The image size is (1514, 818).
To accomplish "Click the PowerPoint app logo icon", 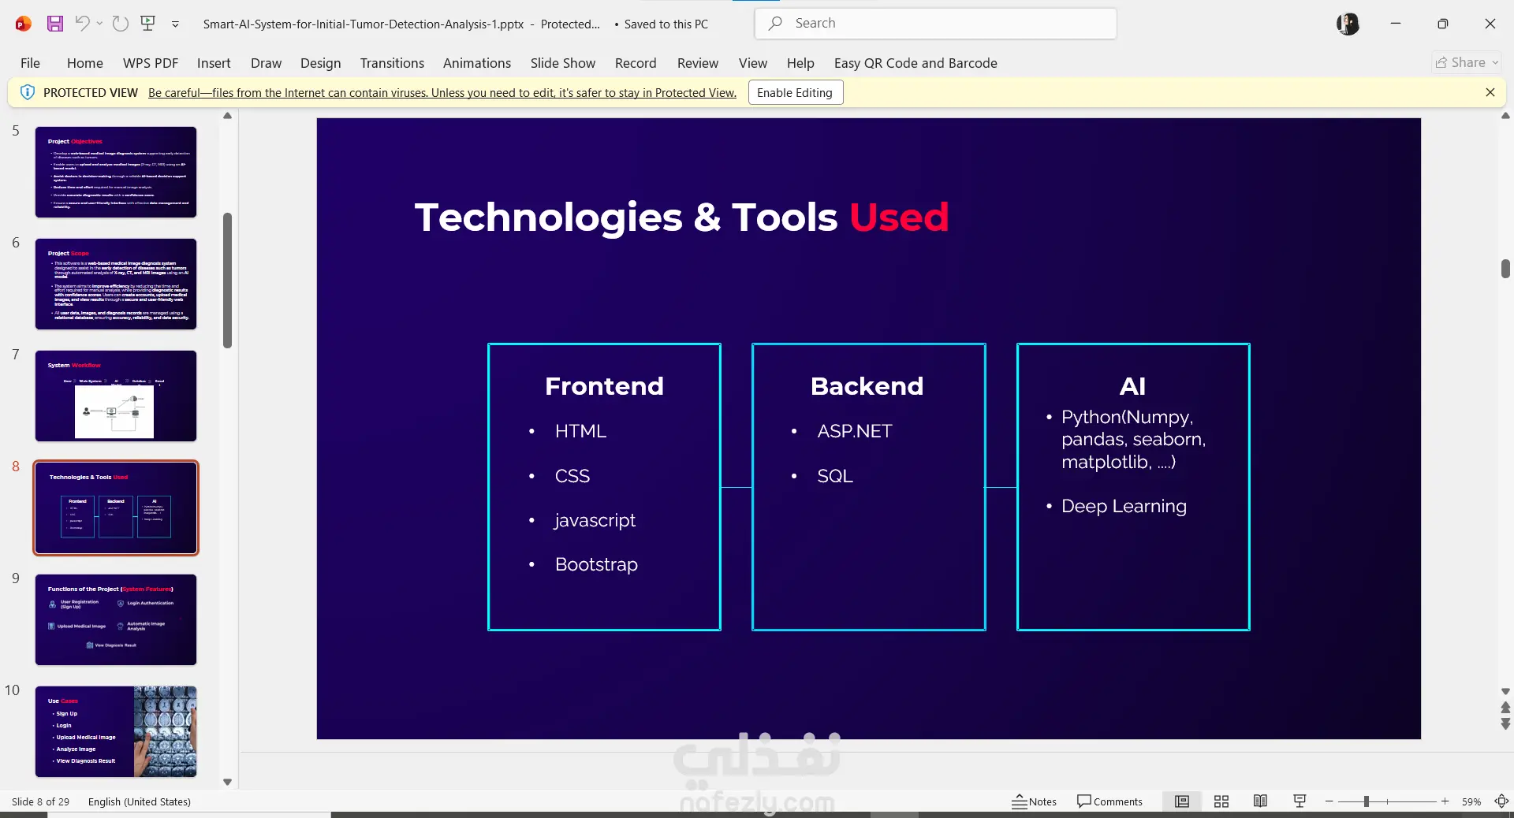I will 24,24.
